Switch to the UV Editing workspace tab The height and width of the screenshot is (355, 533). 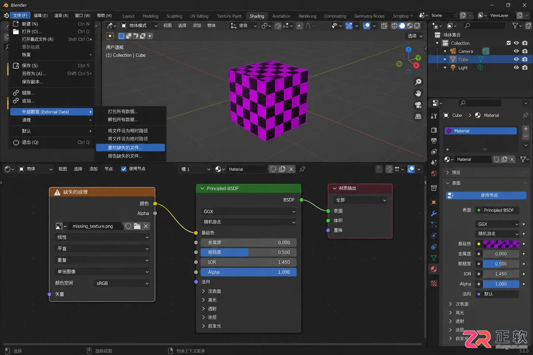pyautogui.click(x=199, y=16)
